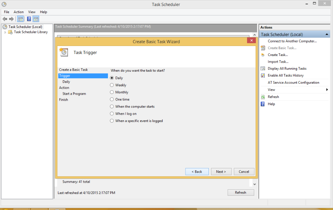Click the Create Basic Task icon in Actions
This screenshot has height=210, width=333.
[263, 48]
